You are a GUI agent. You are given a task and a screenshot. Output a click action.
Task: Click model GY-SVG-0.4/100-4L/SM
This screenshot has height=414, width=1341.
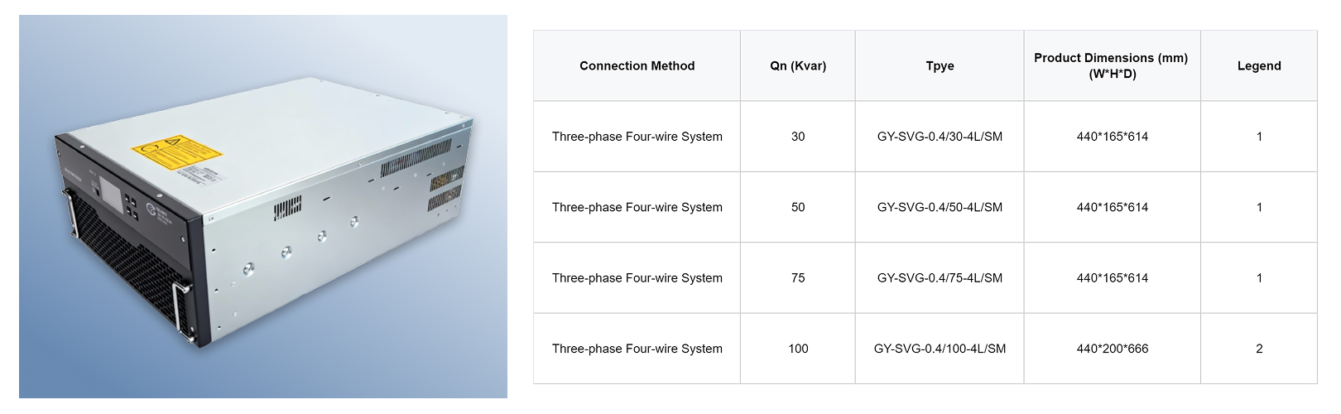940,349
